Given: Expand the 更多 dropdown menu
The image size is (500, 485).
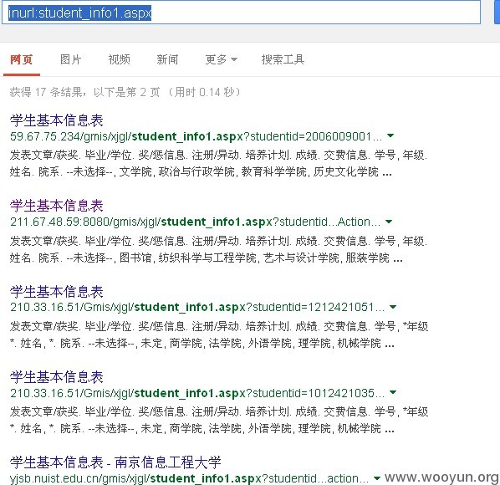Looking at the screenshot, I should tap(222, 59).
